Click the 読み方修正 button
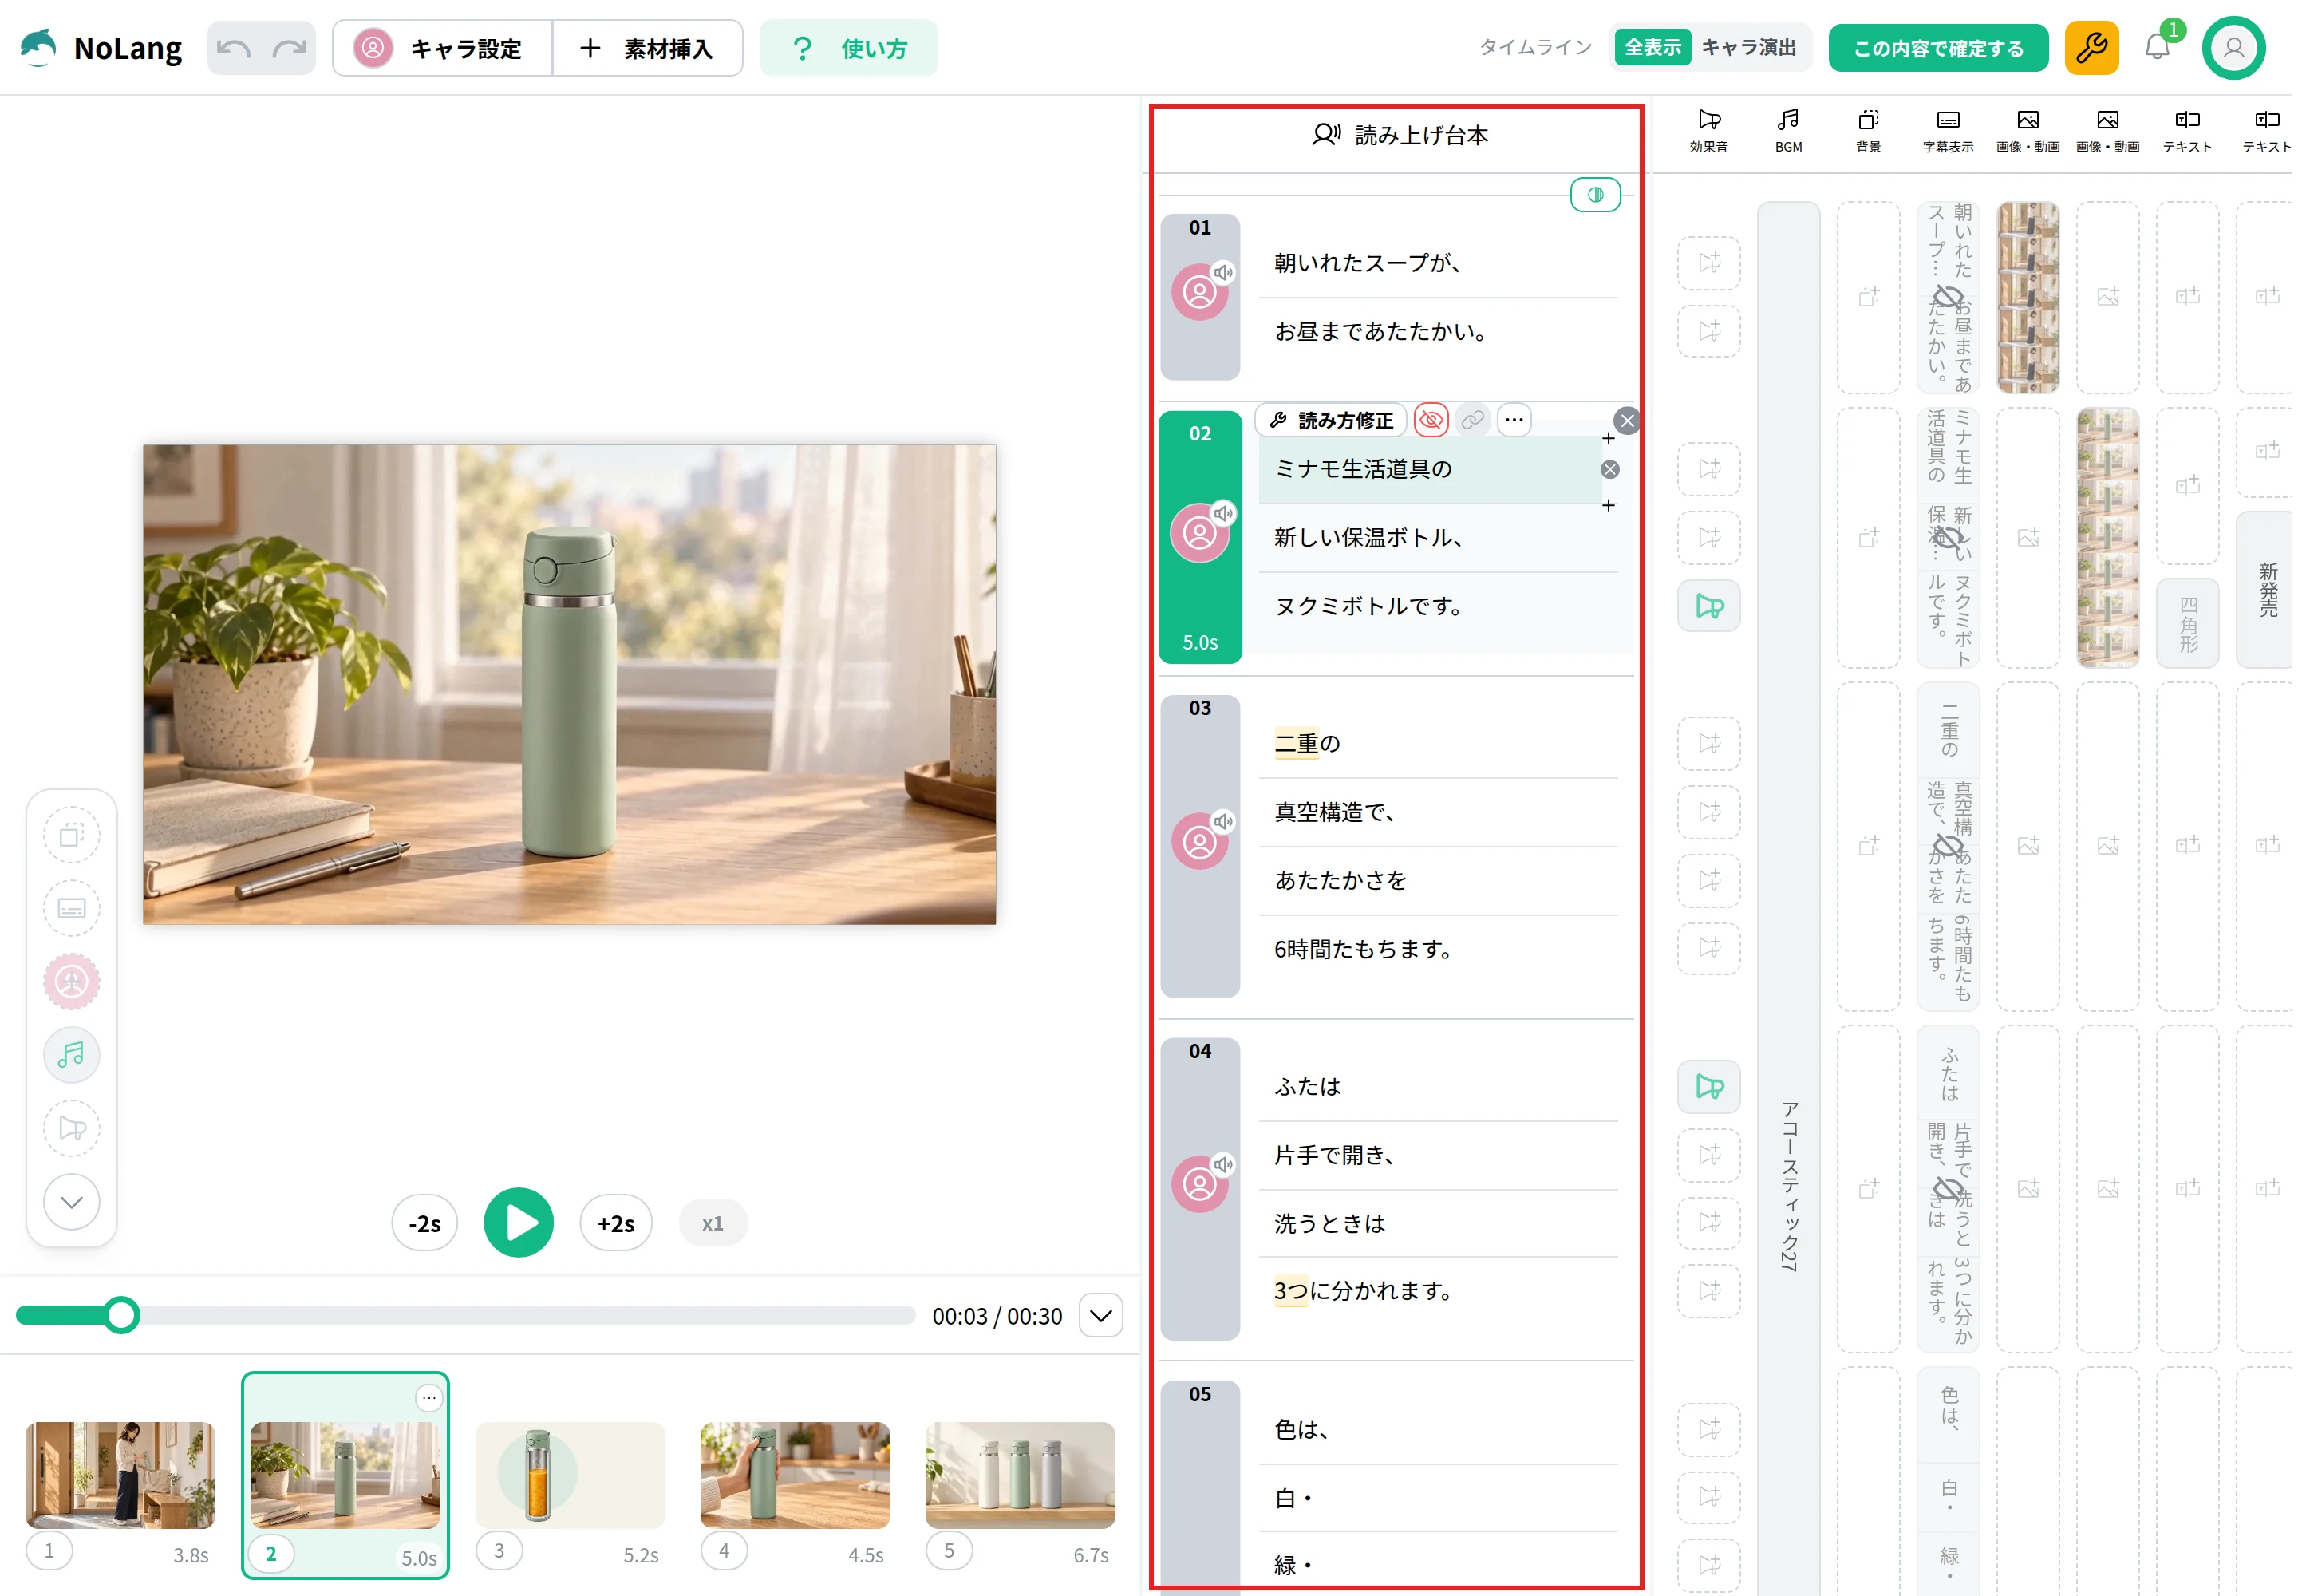 click(1331, 420)
